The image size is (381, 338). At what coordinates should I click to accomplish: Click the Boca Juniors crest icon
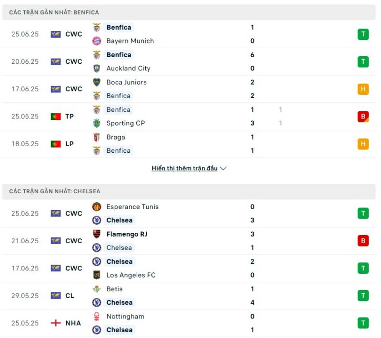(x=97, y=82)
